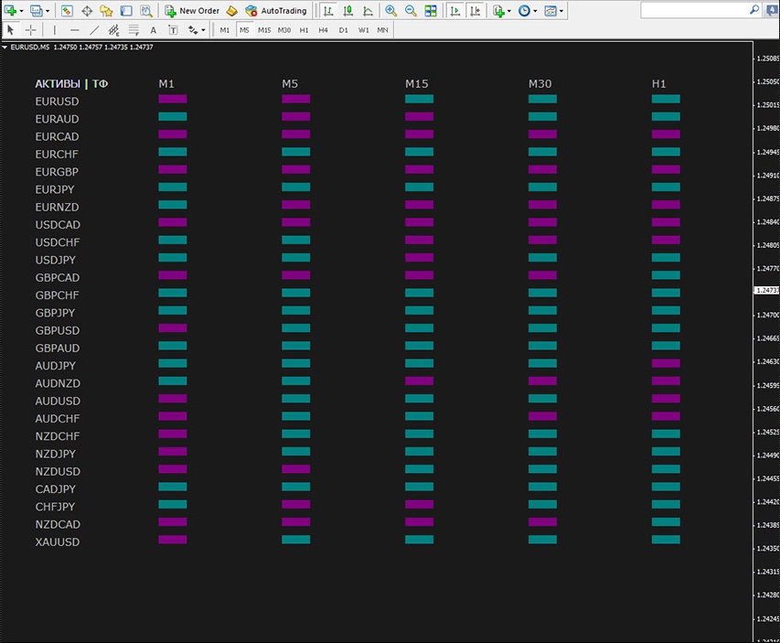This screenshot has width=780, height=643.
Task: Draw a vertical line on chart
Action: coord(55,30)
